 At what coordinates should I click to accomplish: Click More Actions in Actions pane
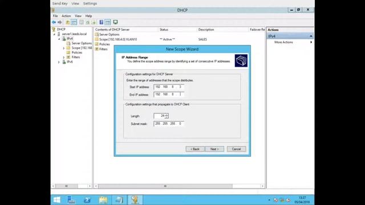pos(283,42)
